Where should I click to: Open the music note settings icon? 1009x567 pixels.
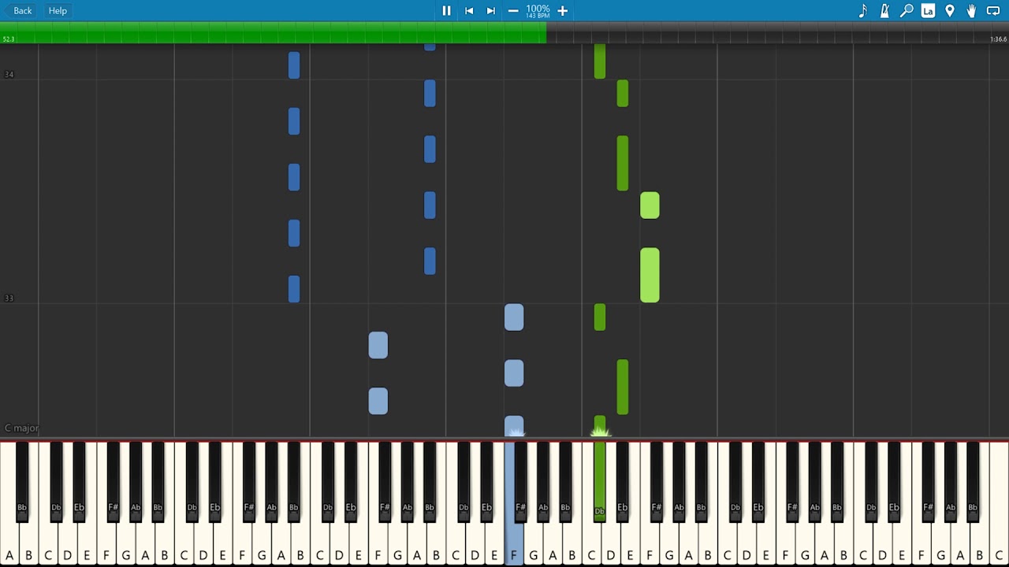(x=862, y=11)
